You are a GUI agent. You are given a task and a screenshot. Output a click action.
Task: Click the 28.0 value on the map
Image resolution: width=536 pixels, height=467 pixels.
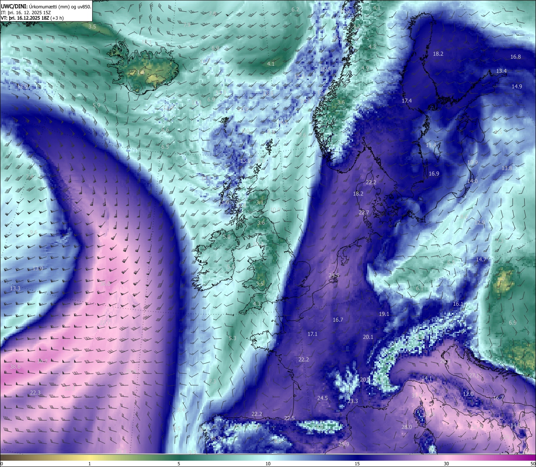[407, 427]
